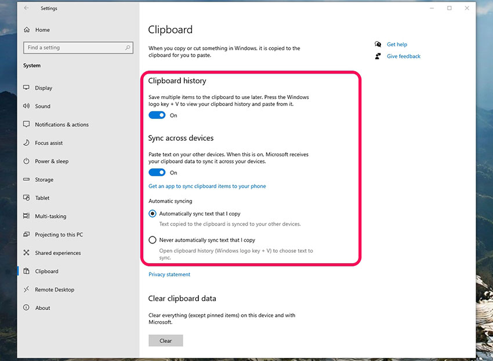Open Shared experiences settings page
The width and height of the screenshot is (493, 361).
click(57, 253)
